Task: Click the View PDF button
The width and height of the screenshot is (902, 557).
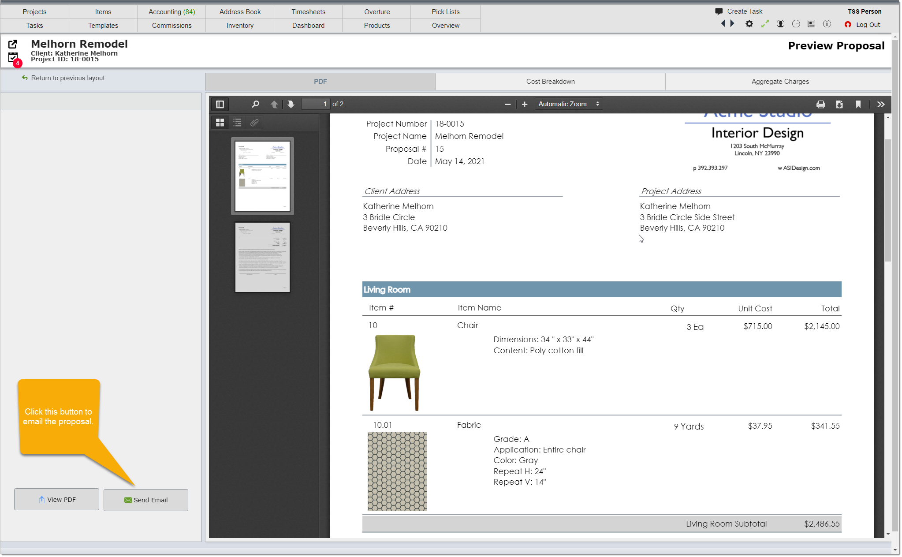Action: click(56, 499)
